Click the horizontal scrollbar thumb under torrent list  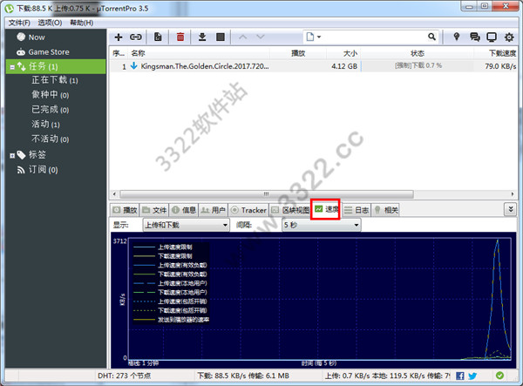click(267, 194)
